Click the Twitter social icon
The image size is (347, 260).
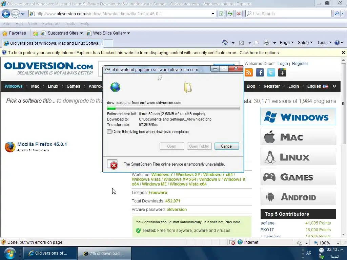click(271, 72)
